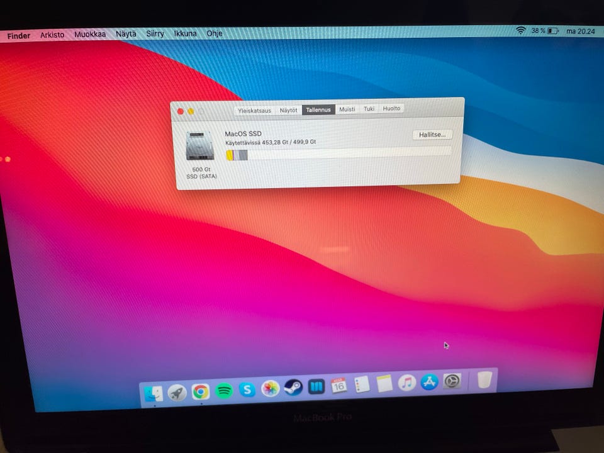This screenshot has width=604, height=453.
Task: Switch to the Muisti tab
Action: 347,109
